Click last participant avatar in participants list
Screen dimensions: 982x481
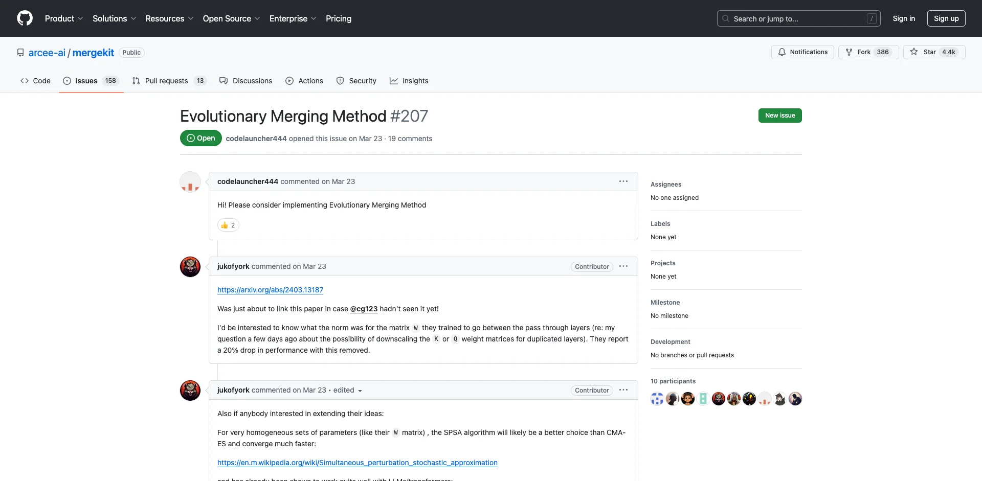click(795, 399)
